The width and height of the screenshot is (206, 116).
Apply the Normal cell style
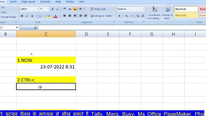(186, 9)
